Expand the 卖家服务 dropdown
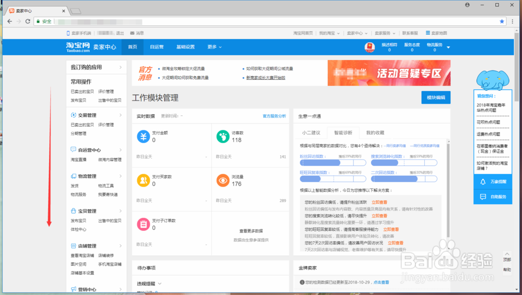The image size is (522, 295). [x=385, y=33]
